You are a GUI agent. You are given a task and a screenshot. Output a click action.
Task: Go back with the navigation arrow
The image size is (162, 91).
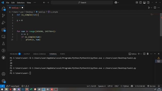(x=44, y=3)
